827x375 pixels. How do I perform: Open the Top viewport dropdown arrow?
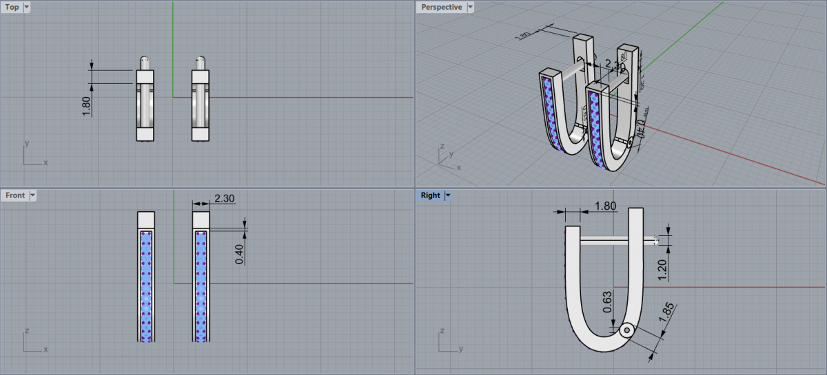coord(27,7)
